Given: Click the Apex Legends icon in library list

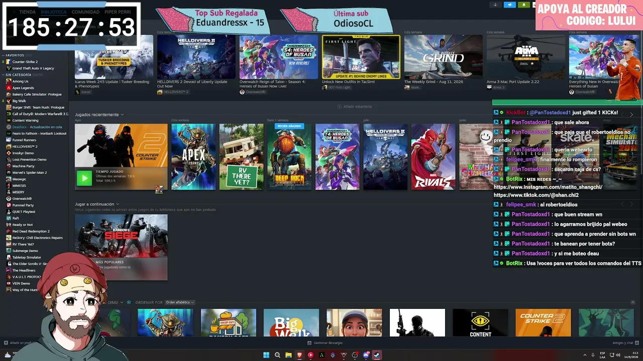Looking at the screenshot, I should pos(9,88).
